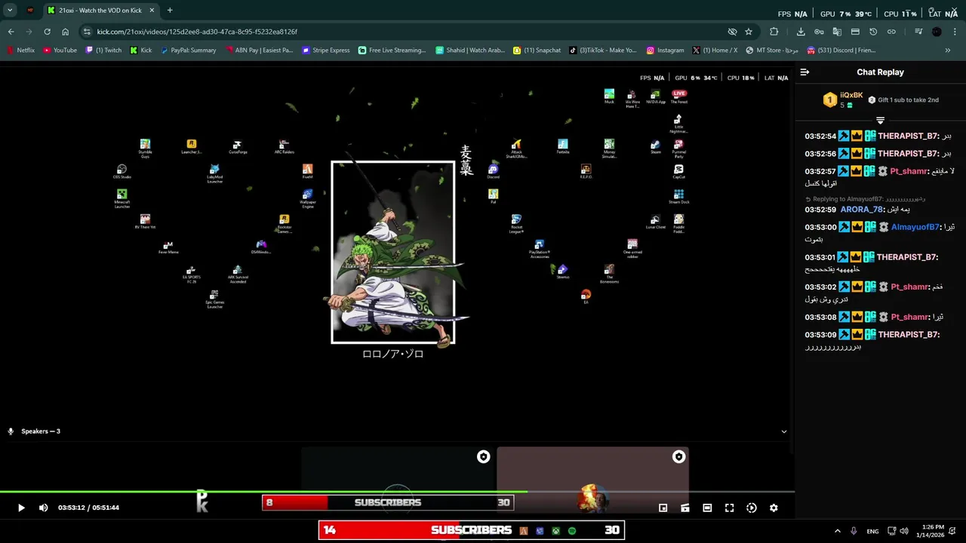Click Epic Games Launcher icon in video
Image resolution: width=966 pixels, height=543 pixels.
click(214, 299)
